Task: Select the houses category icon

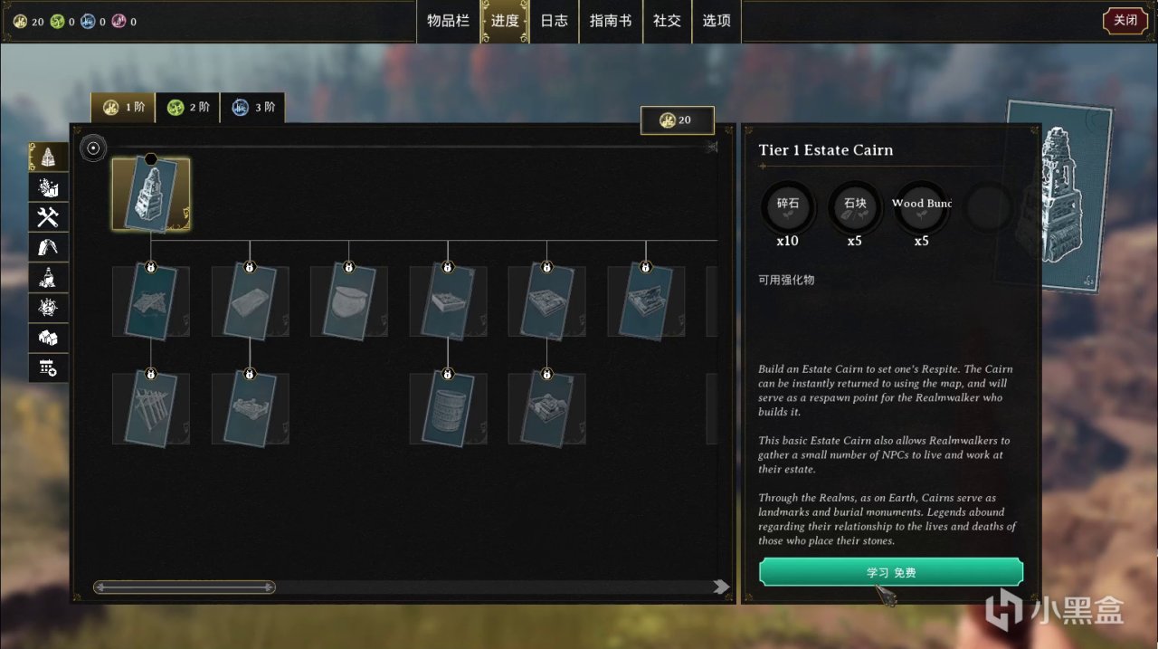Action: coord(49,337)
